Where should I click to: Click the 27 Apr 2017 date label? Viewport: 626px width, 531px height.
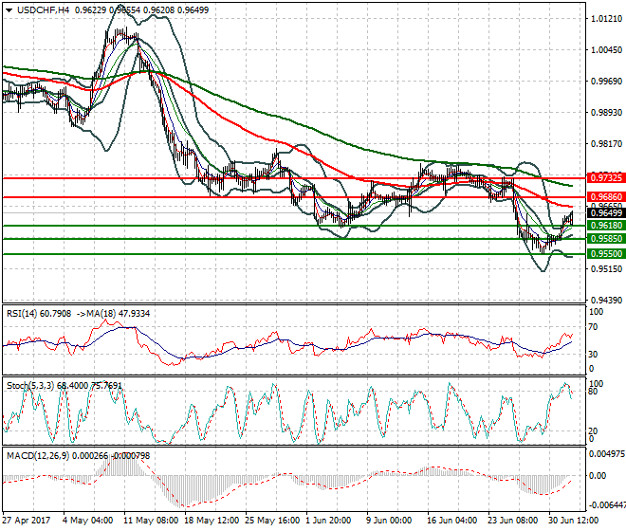pos(27,521)
